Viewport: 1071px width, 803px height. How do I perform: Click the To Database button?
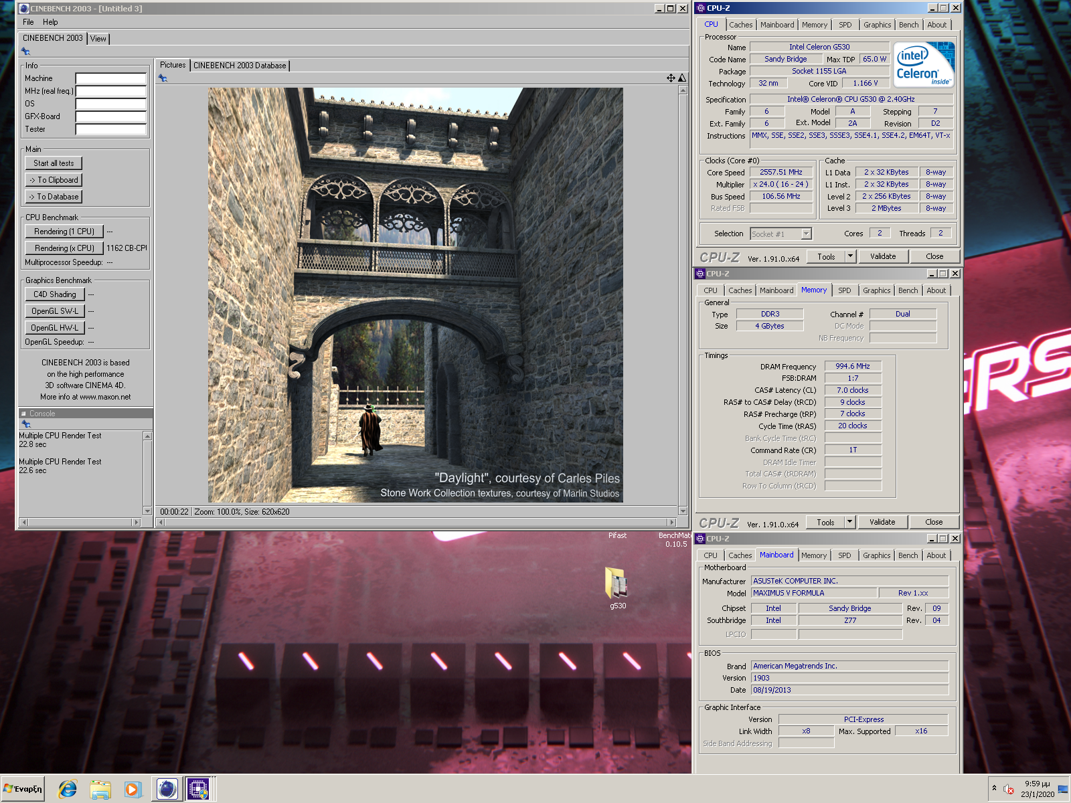54,197
